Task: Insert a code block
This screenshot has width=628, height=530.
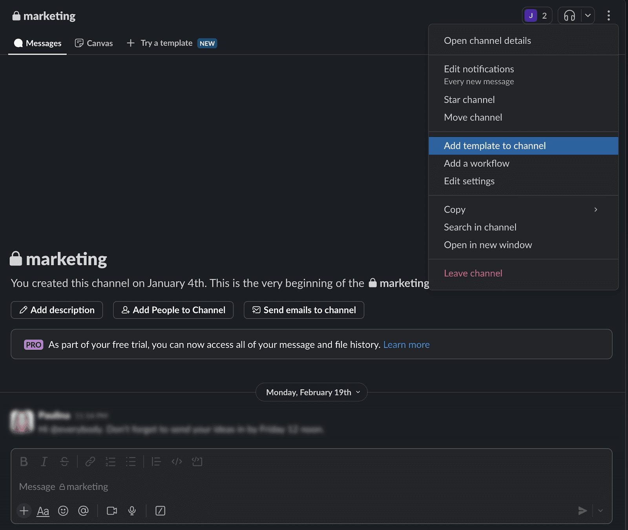Action: click(197, 461)
